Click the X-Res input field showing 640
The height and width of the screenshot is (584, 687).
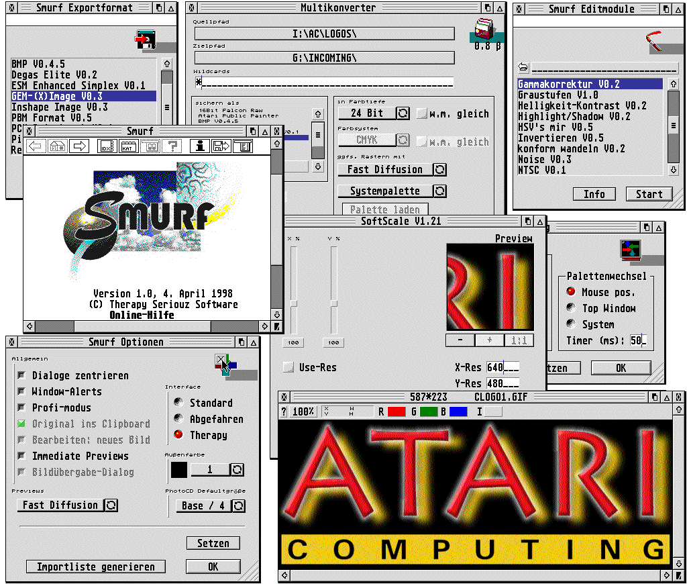tap(503, 367)
